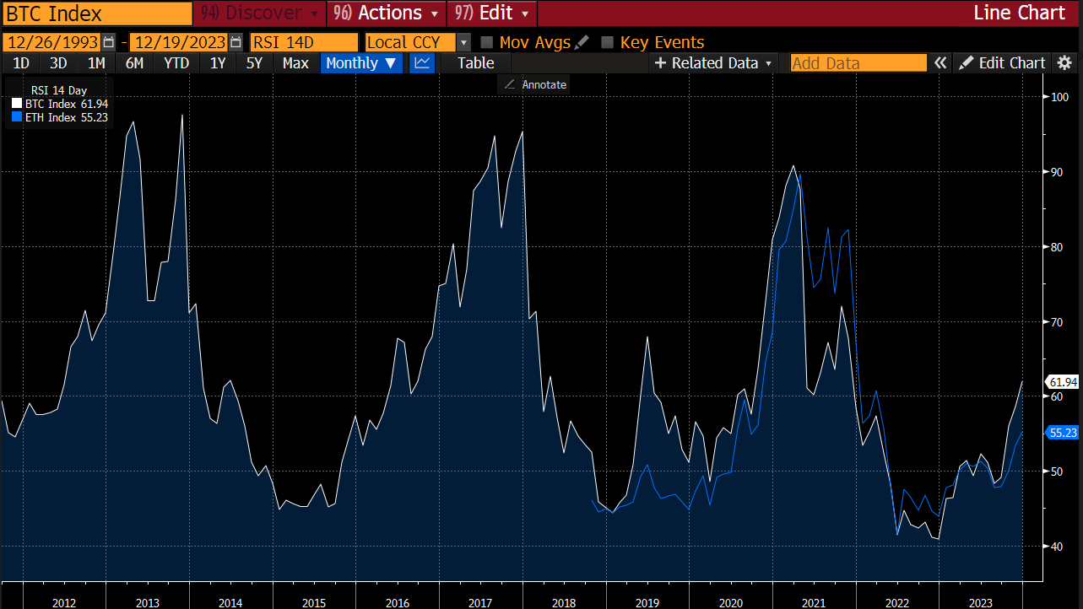Expand the Related Data dropdown
Image resolution: width=1083 pixels, height=609 pixels.
[713, 63]
